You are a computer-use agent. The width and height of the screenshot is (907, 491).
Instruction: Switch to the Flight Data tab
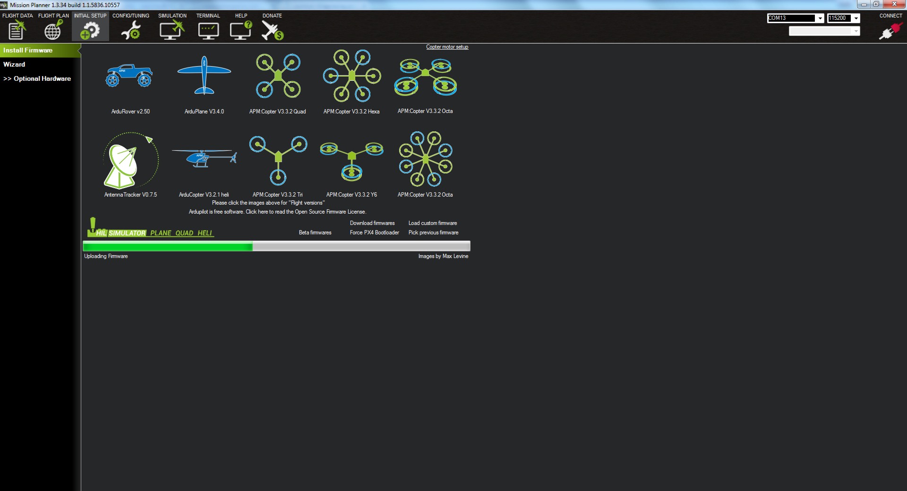click(x=17, y=26)
